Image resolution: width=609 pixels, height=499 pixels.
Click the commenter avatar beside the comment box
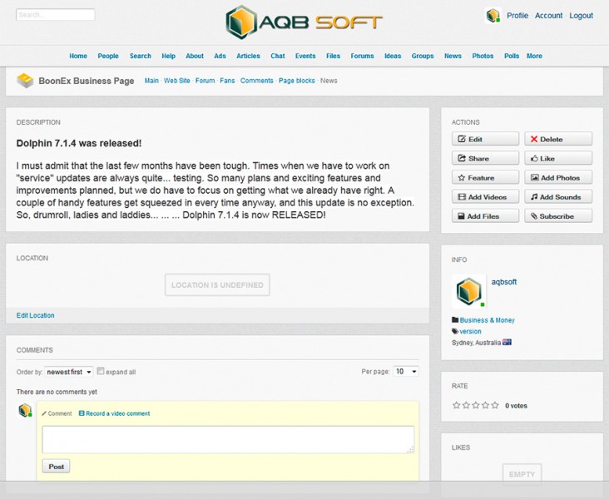click(x=25, y=410)
